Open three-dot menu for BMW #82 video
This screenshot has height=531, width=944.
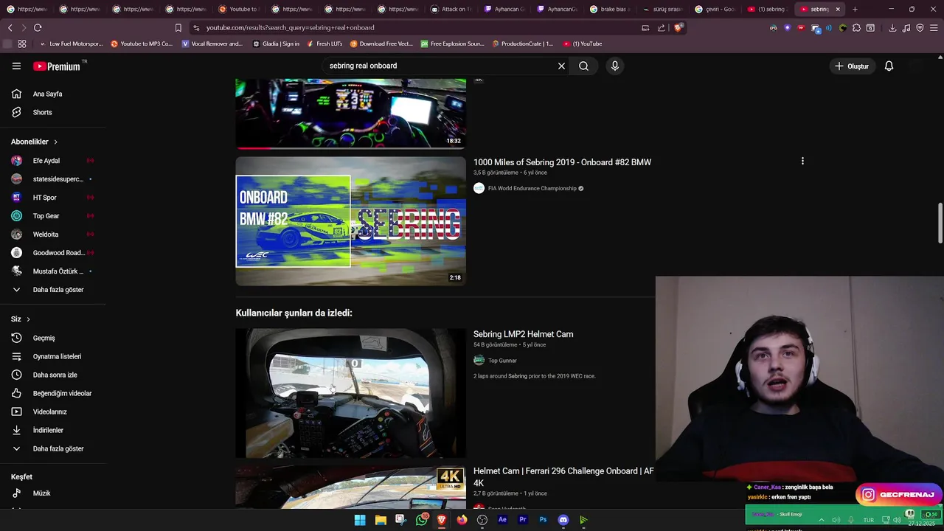(x=802, y=161)
